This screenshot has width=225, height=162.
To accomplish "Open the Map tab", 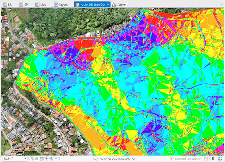I will [x=41, y=5].
